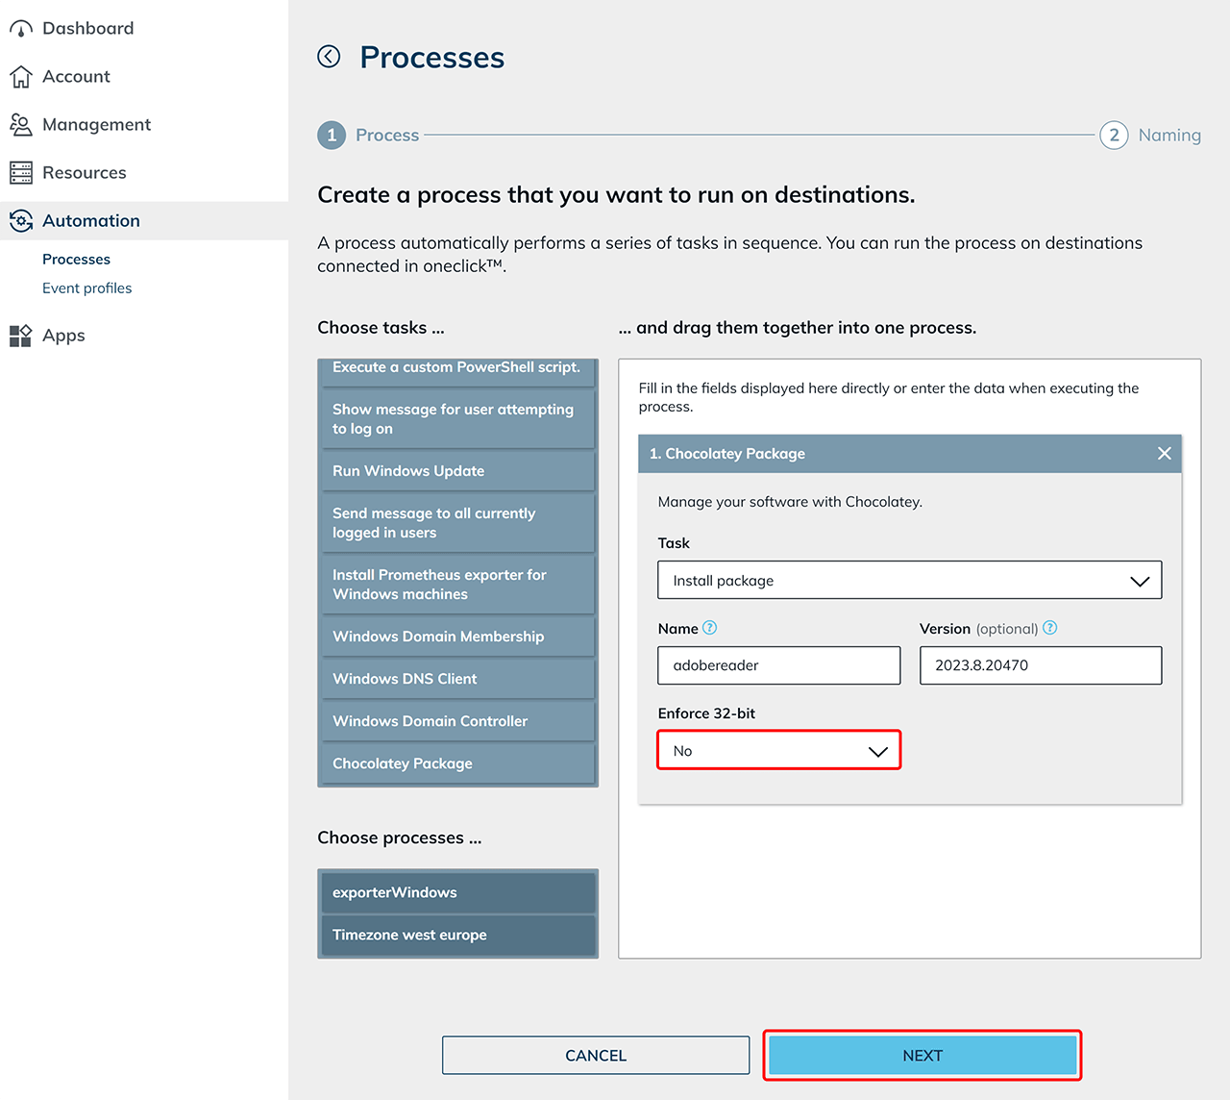Open Event profiles in the sidebar
This screenshot has height=1100, width=1230.
click(x=86, y=288)
